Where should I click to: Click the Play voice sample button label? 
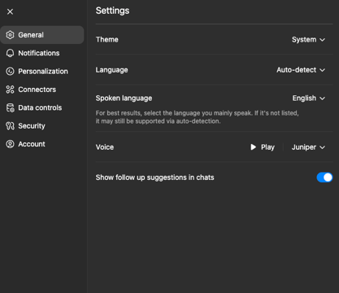tap(267, 147)
